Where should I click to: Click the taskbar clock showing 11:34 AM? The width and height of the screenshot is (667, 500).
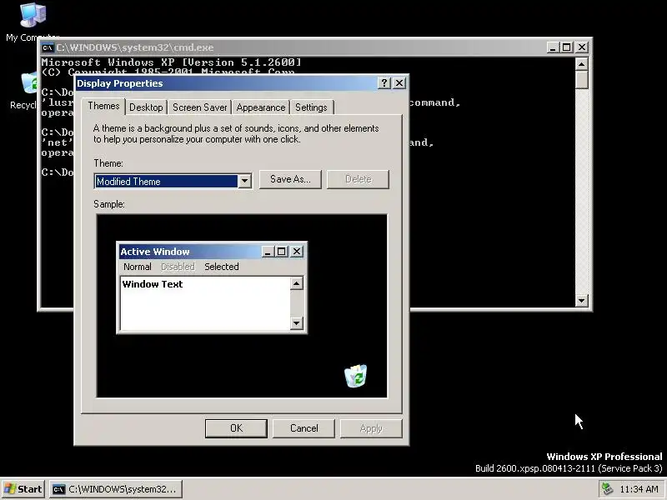click(639, 489)
